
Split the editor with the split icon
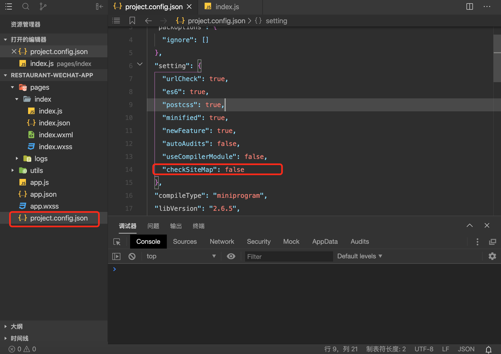[x=470, y=6]
